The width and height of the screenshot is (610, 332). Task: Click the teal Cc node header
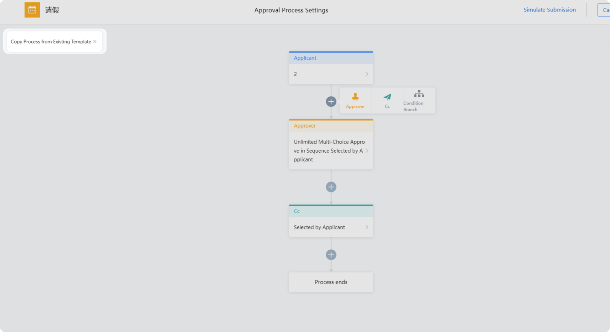click(331, 211)
